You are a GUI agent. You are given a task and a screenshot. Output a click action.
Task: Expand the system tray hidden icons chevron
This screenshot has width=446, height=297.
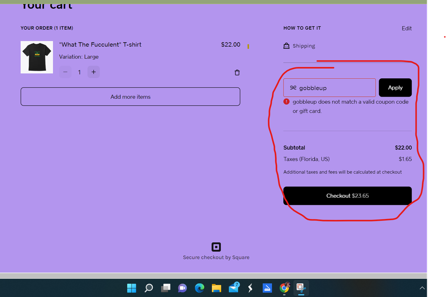tap(422, 288)
